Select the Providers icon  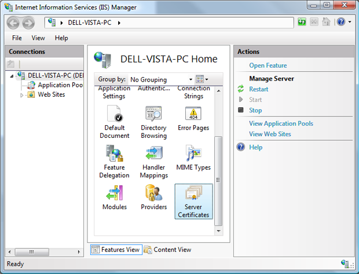click(153, 193)
